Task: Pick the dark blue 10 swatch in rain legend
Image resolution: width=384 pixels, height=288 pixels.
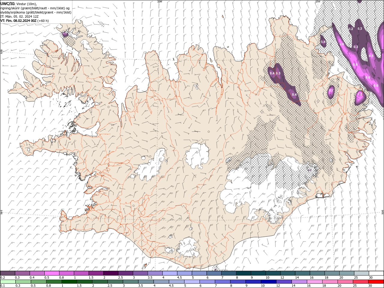Action: (x=268, y=282)
